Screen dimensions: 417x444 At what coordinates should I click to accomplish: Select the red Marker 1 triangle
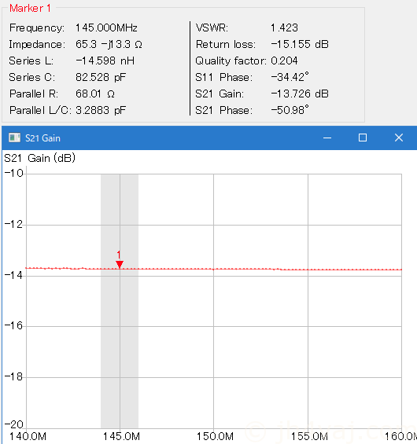(120, 264)
